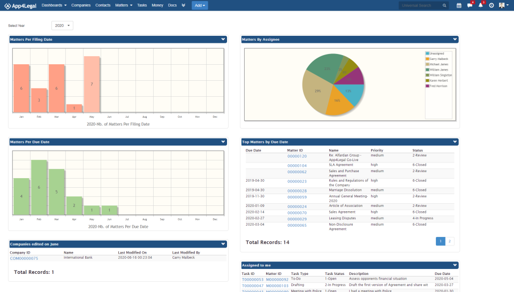
Task: Click the Feb due-date bar with value 6
Action: pos(39,187)
